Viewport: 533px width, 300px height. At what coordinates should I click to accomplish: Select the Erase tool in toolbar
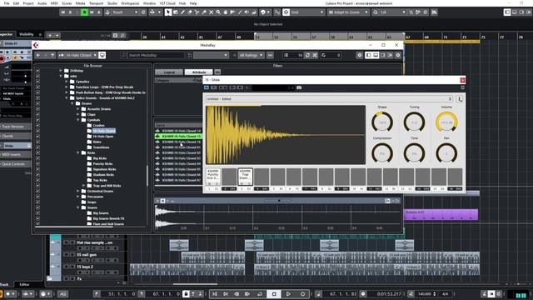click(190, 12)
